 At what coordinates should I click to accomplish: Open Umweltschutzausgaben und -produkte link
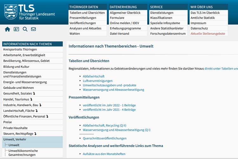coord(109,85)
